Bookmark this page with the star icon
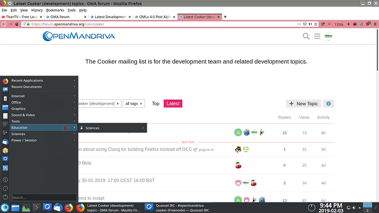The width and height of the screenshot is (379, 213). [x=316, y=24]
